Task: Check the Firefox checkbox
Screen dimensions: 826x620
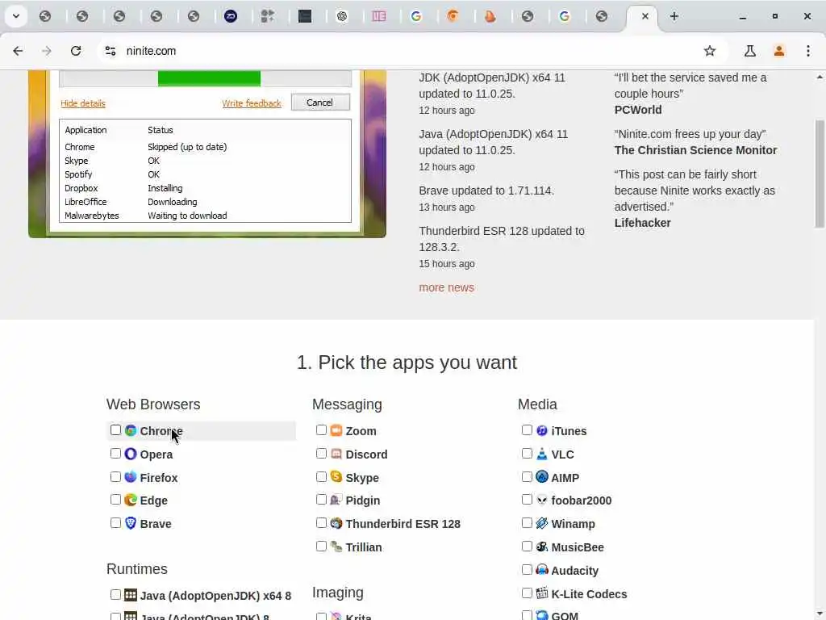Action: point(115,476)
